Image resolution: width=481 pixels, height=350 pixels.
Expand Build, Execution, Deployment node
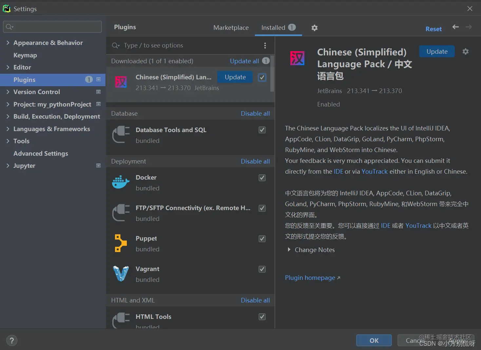click(8, 116)
